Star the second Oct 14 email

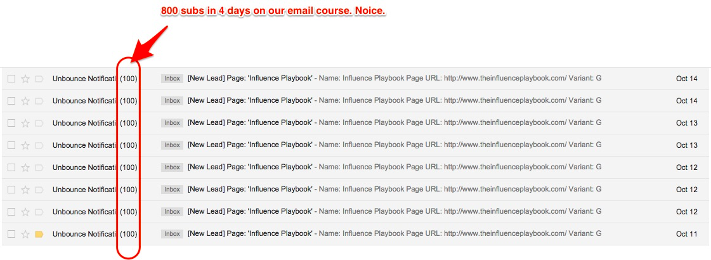pyautogui.click(x=25, y=101)
